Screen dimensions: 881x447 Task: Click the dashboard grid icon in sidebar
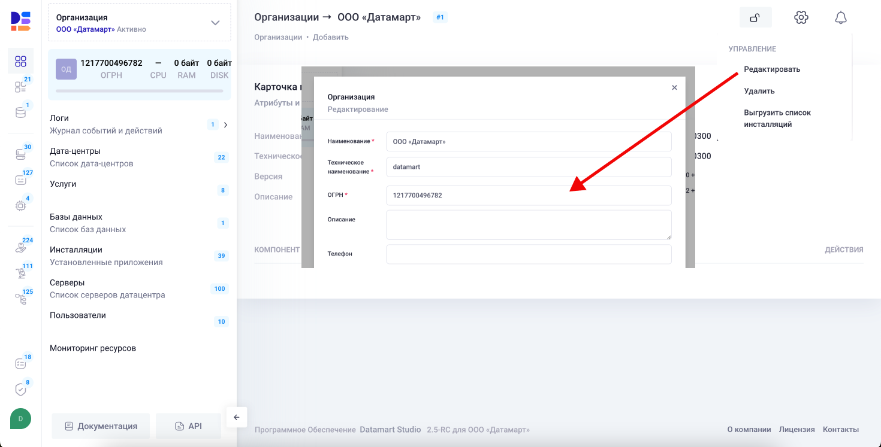[x=20, y=61]
